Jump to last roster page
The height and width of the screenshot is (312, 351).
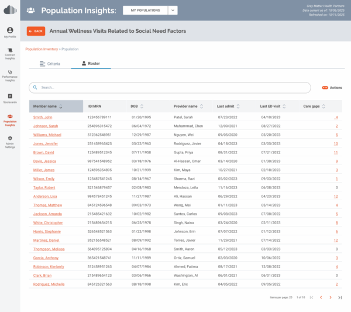[x=340, y=297]
